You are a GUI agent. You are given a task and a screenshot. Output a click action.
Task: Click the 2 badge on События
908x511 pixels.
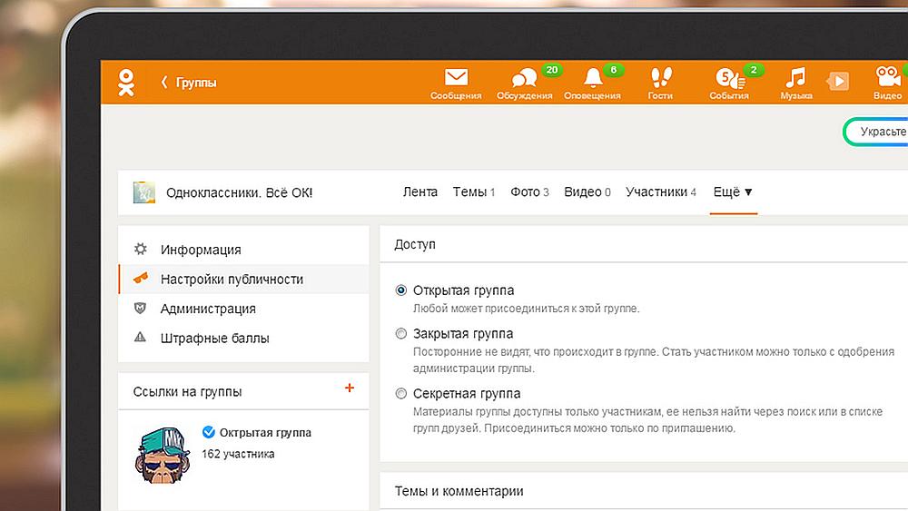pos(754,70)
